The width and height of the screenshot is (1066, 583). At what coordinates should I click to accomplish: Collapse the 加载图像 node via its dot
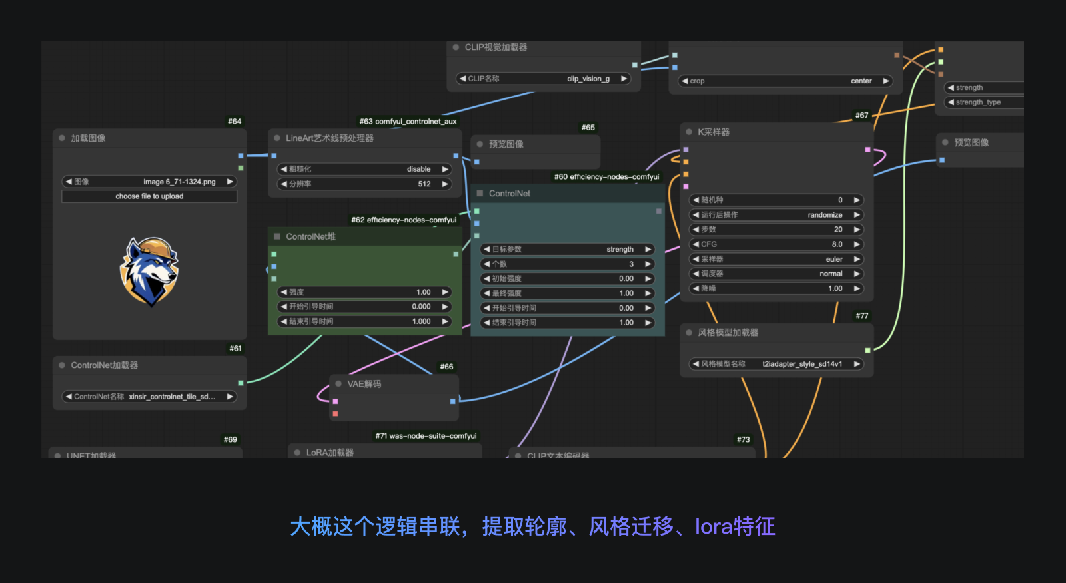pyautogui.click(x=62, y=138)
